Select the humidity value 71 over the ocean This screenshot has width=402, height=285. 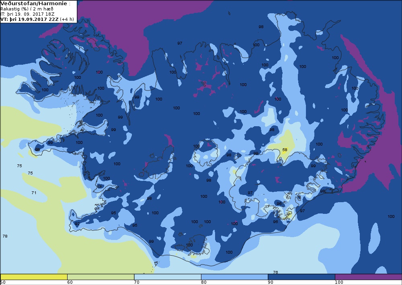[x=34, y=193]
